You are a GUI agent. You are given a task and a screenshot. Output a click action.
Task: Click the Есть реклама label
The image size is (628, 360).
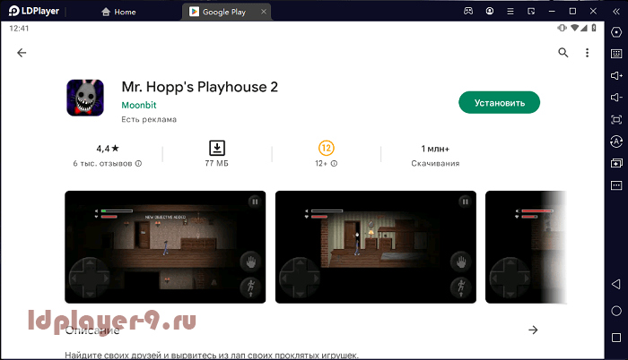click(149, 119)
